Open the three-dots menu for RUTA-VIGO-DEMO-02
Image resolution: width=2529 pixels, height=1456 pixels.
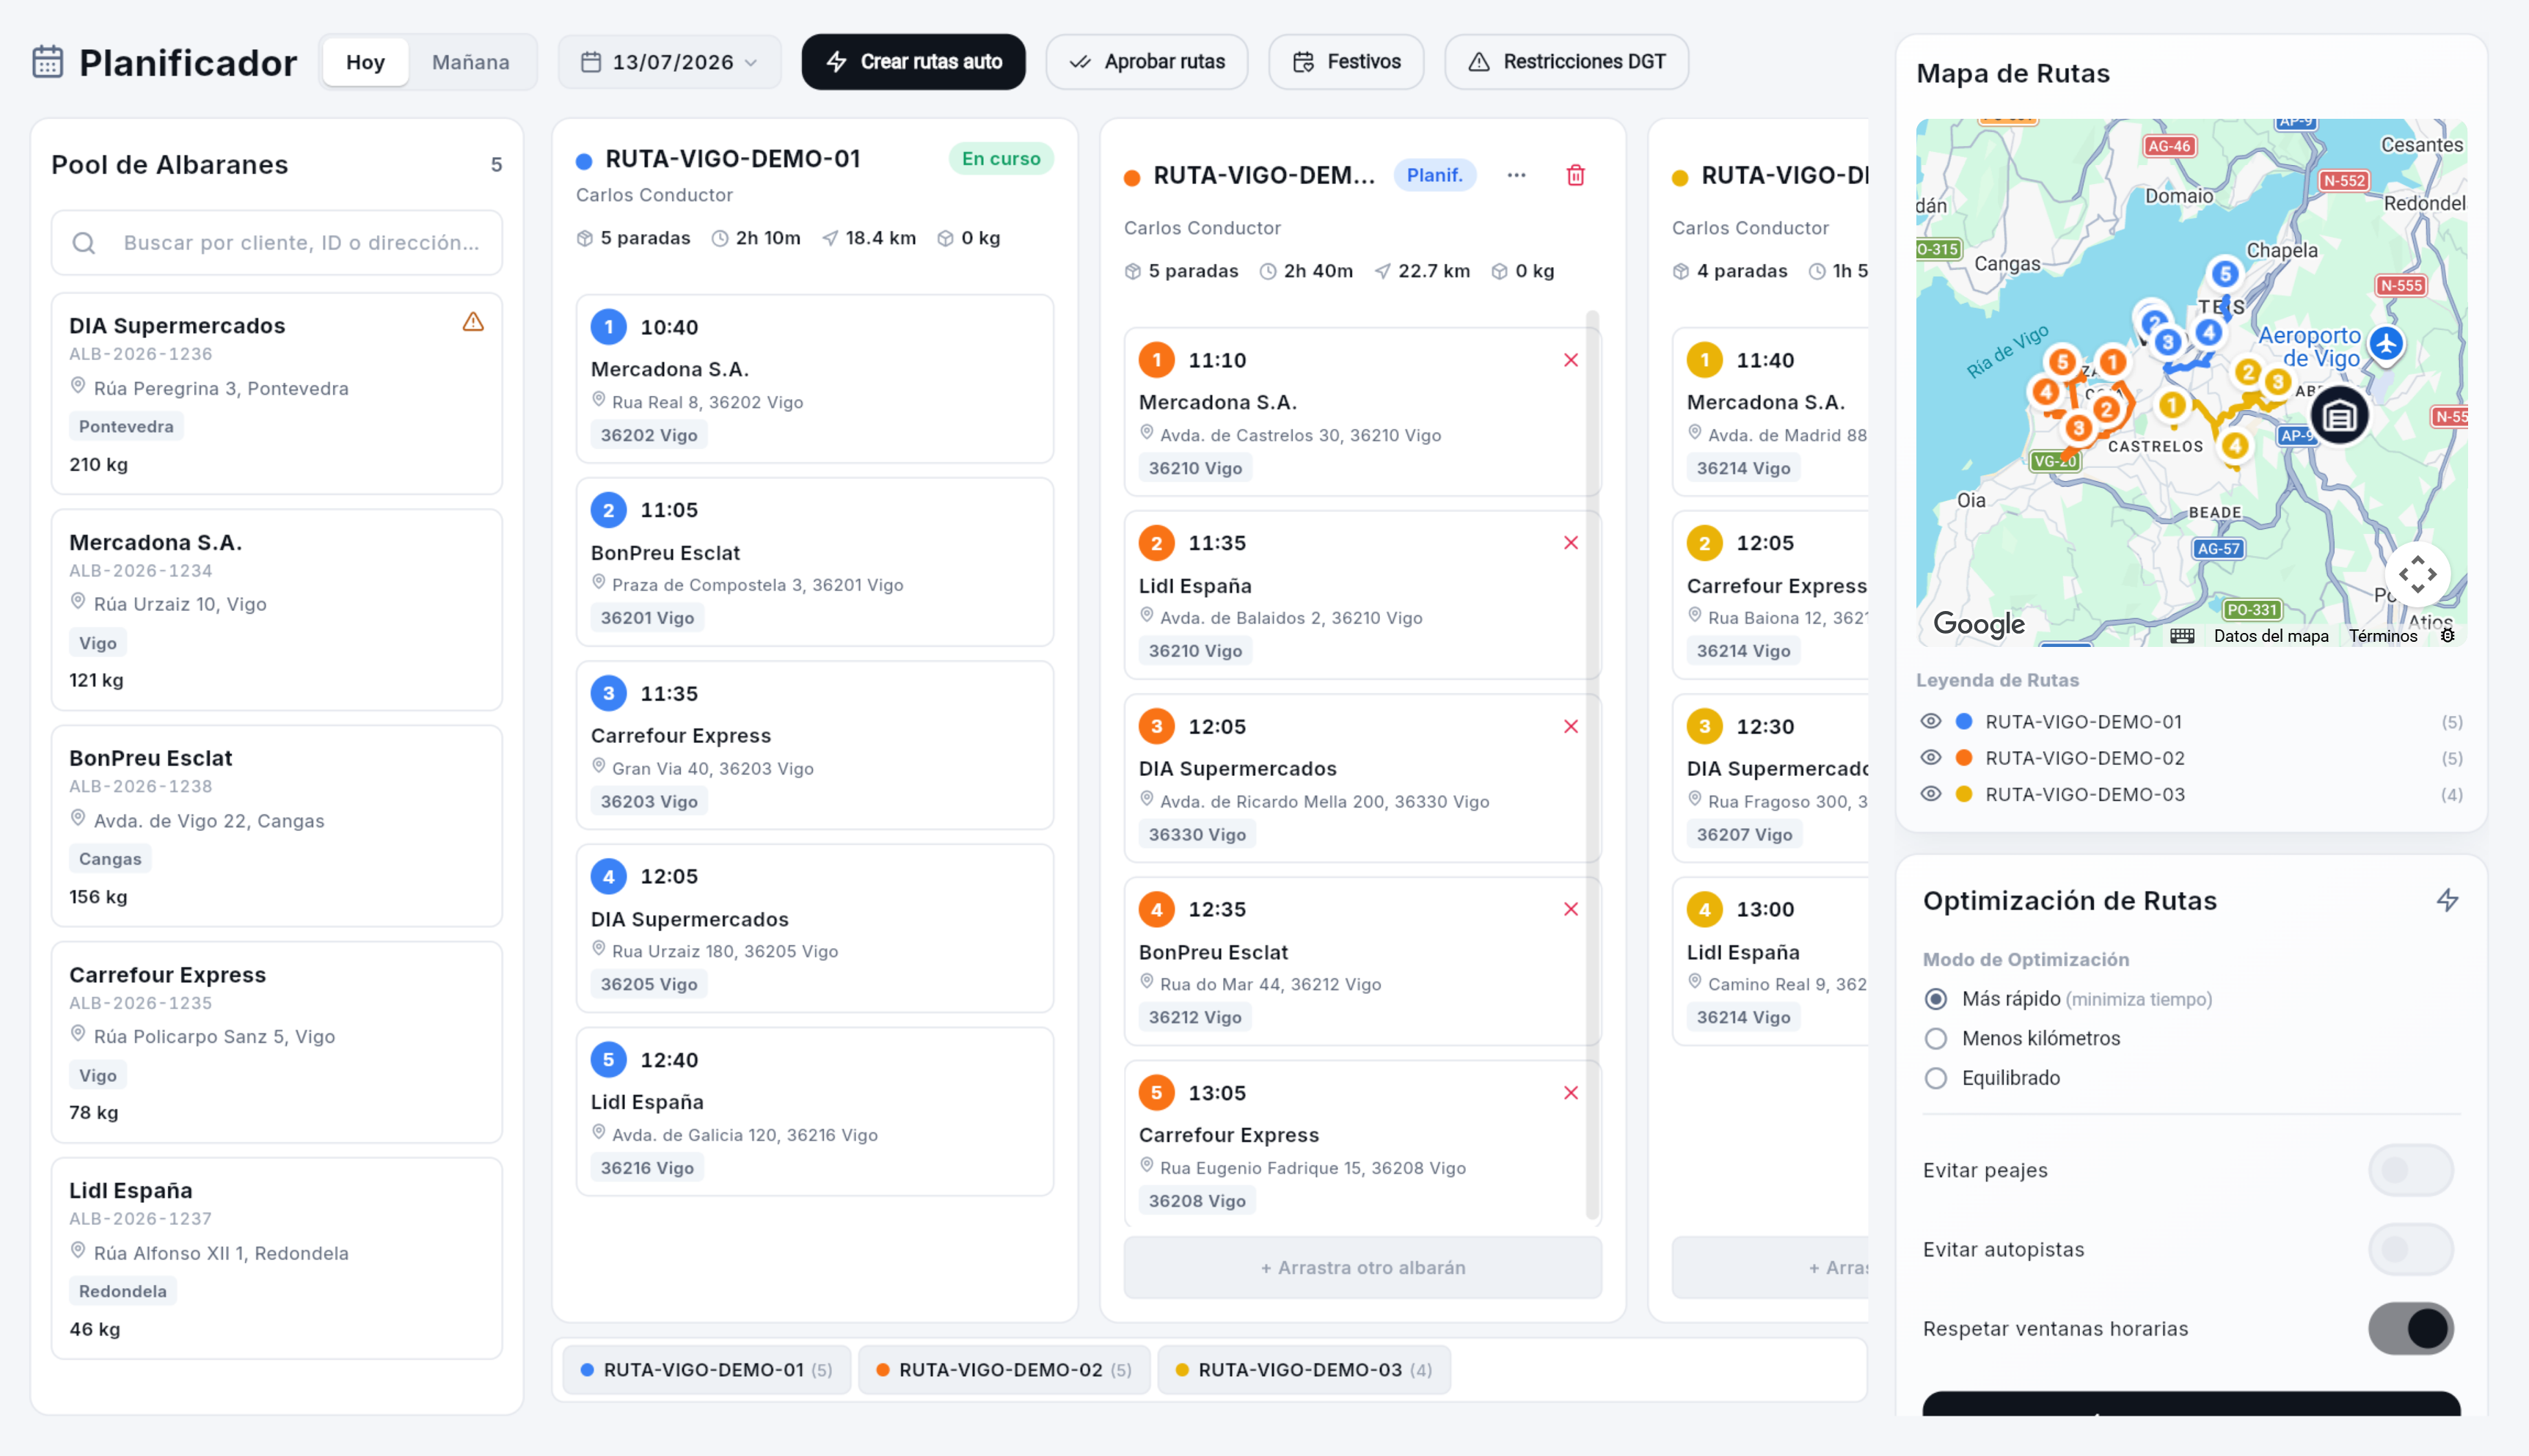coord(1516,176)
